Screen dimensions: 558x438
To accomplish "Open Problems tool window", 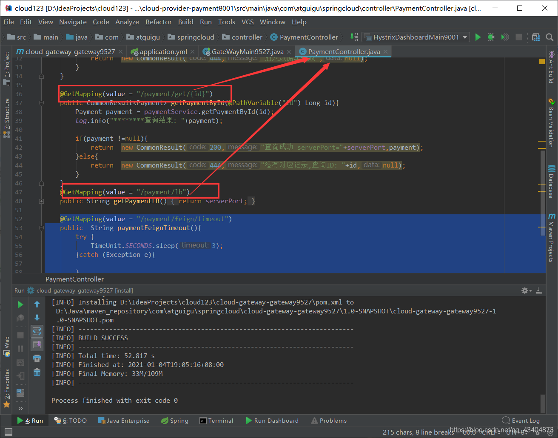I will click(329, 421).
